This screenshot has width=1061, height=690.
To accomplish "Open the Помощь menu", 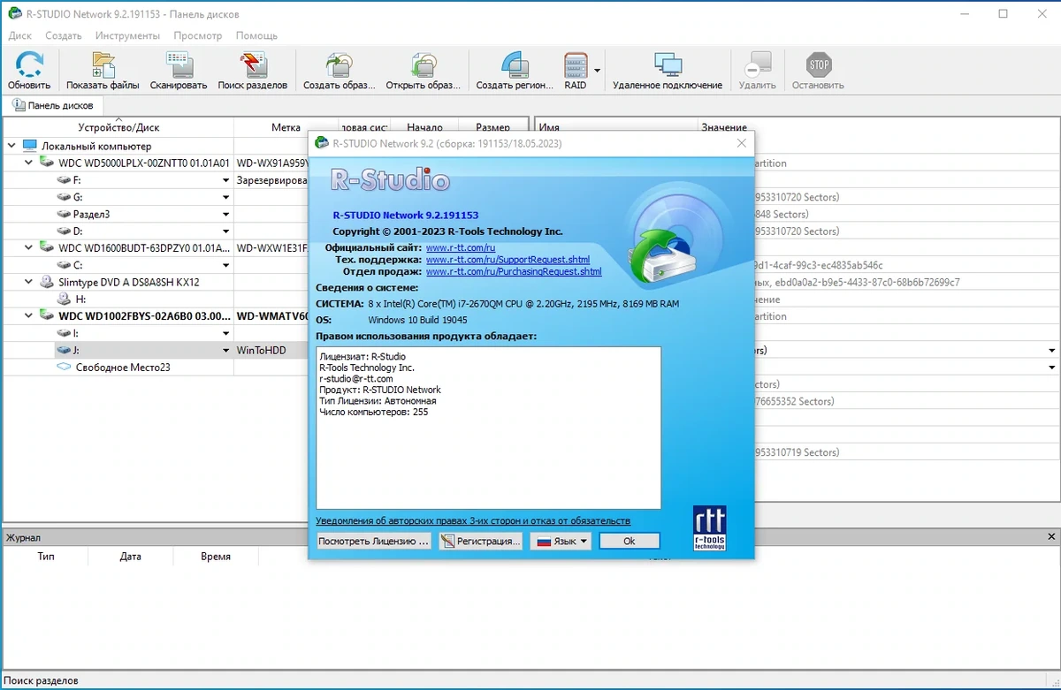I will click(x=256, y=35).
